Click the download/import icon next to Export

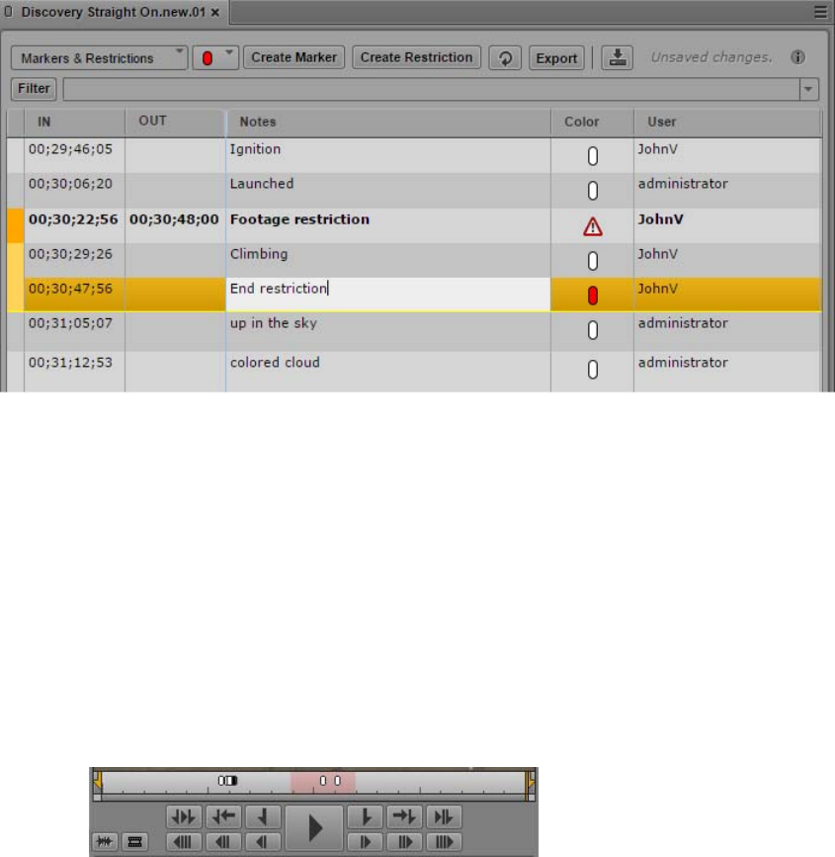(x=618, y=57)
